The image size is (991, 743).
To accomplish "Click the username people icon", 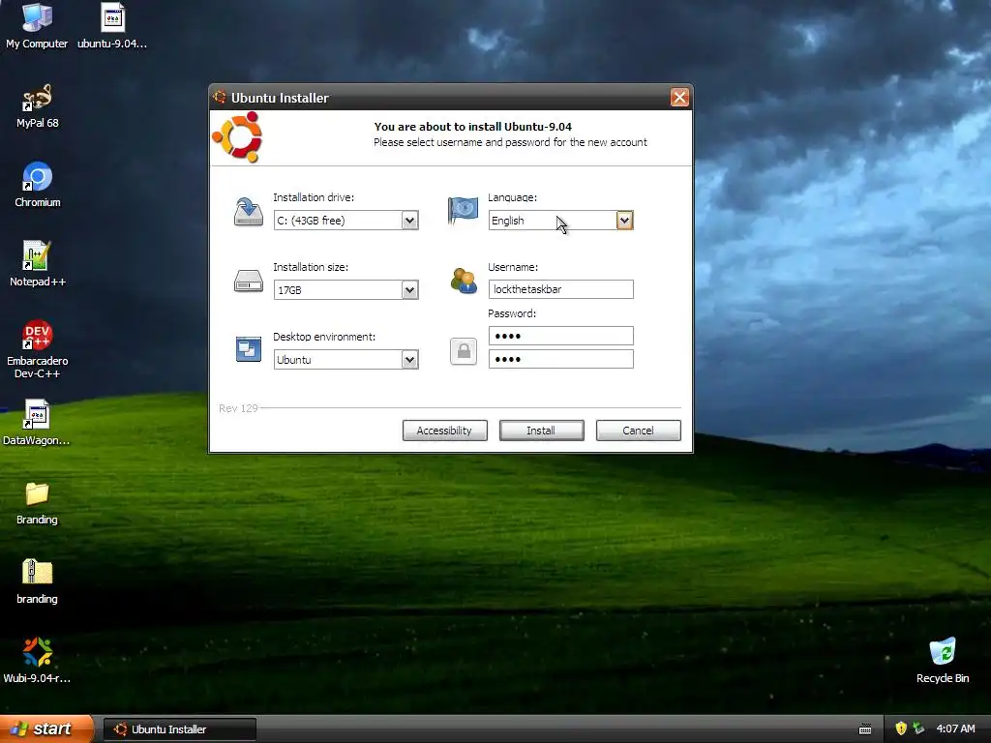I will point(464,282).
